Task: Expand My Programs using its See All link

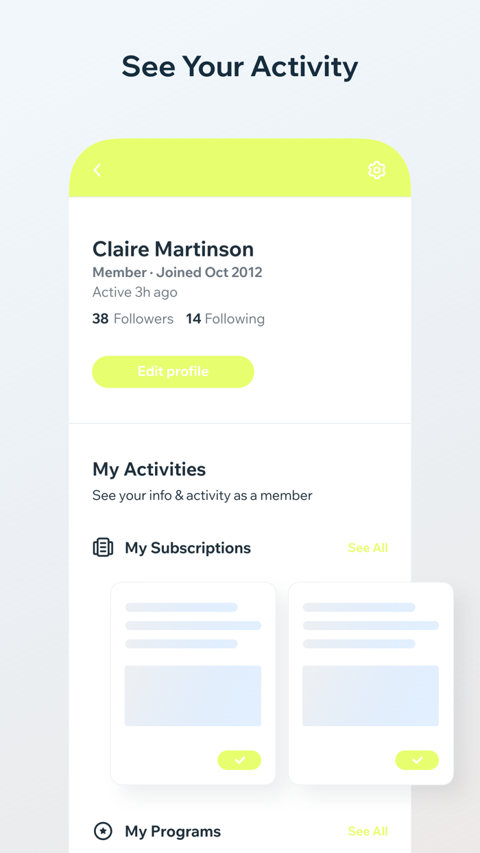Action: [x=368, y=831]
